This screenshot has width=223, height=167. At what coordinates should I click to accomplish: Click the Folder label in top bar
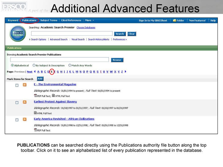[x=180, y=20]
